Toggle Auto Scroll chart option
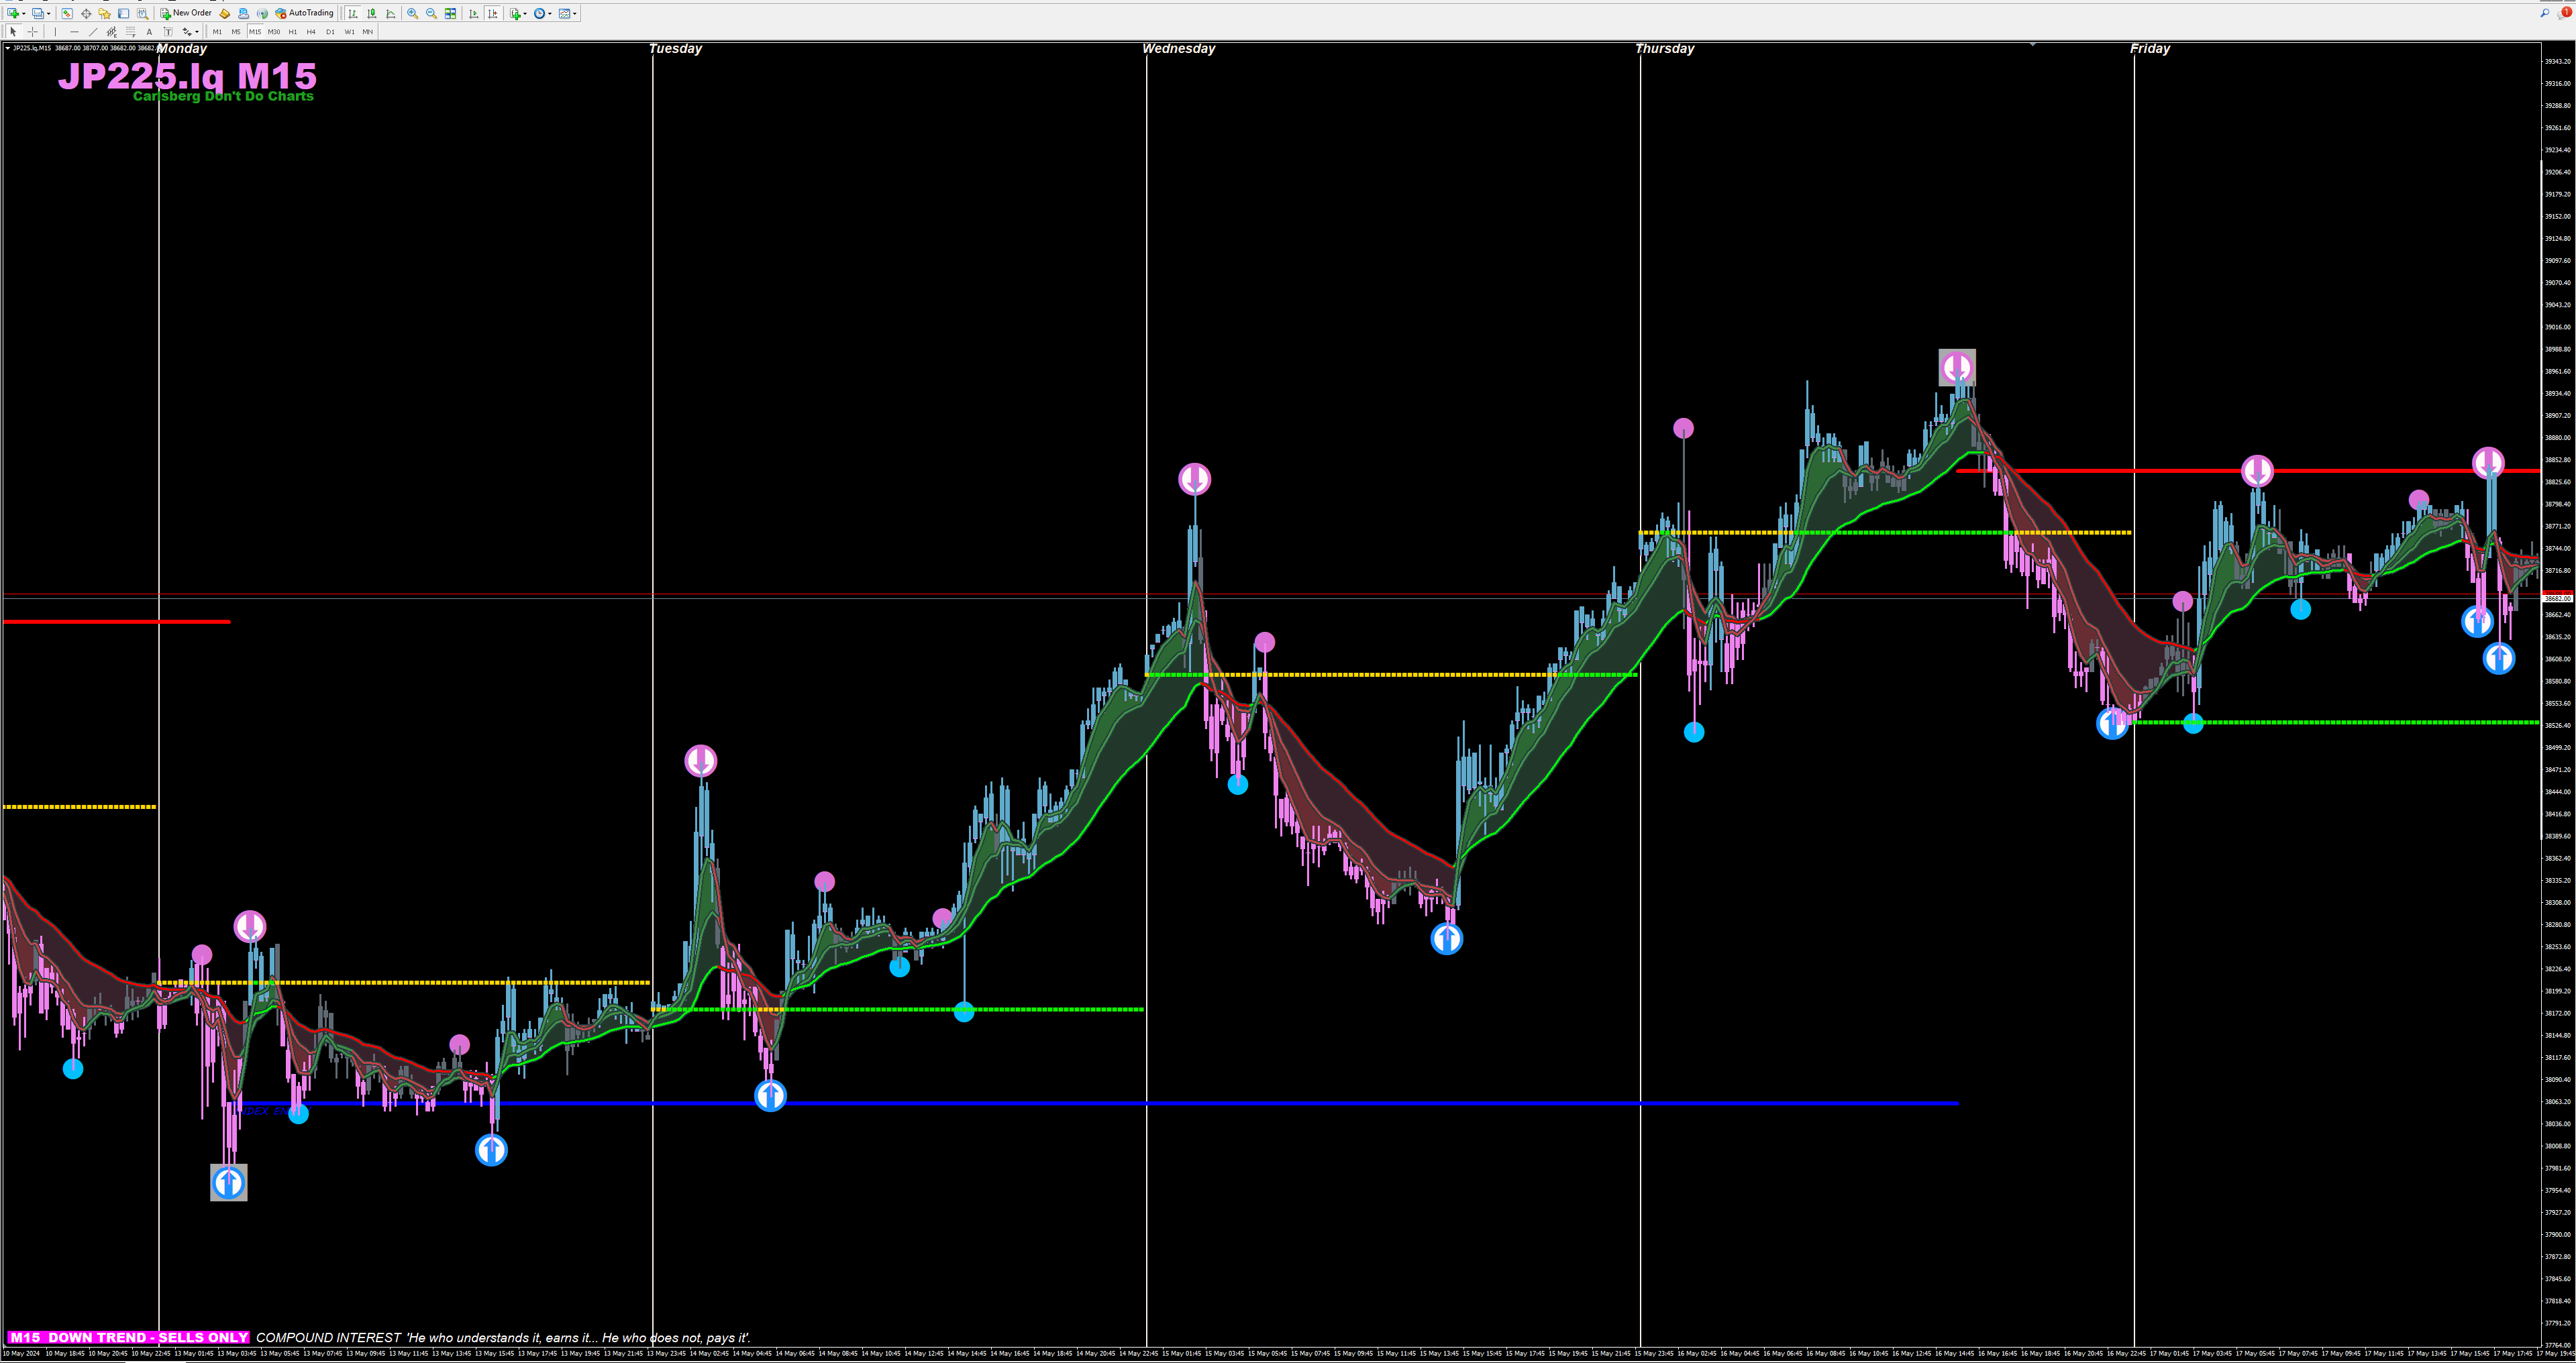The height and width of the screenshot is (1363, 2576). 473,13
